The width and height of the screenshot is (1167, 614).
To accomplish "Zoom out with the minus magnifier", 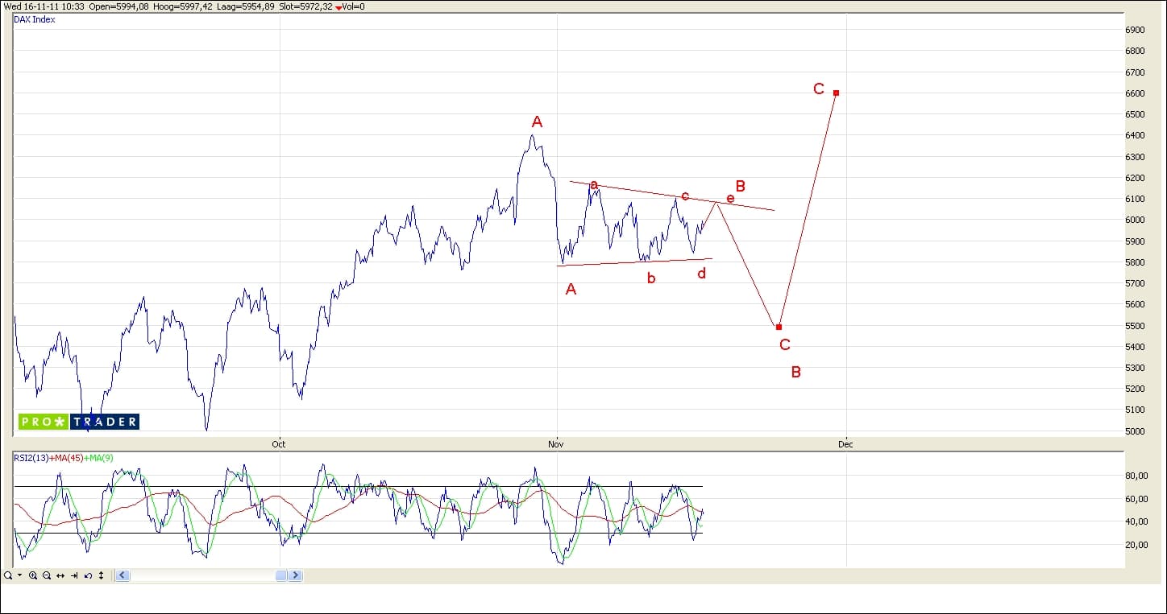I will [47, 575].
